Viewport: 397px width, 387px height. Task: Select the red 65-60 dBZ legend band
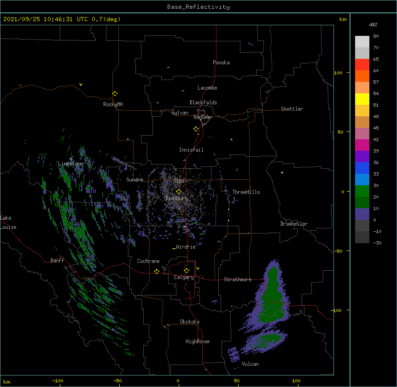pyautogui.click(x=362, y=64)
